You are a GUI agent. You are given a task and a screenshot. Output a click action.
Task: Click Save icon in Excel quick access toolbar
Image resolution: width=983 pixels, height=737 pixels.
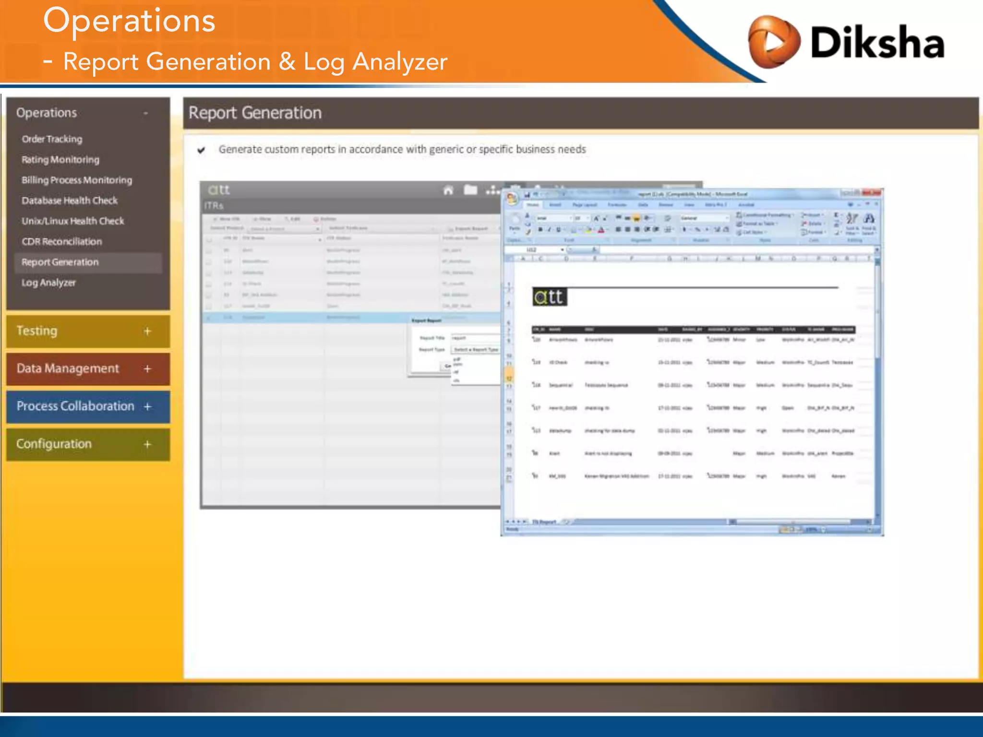pyautogui.click(x=527, y=195)
